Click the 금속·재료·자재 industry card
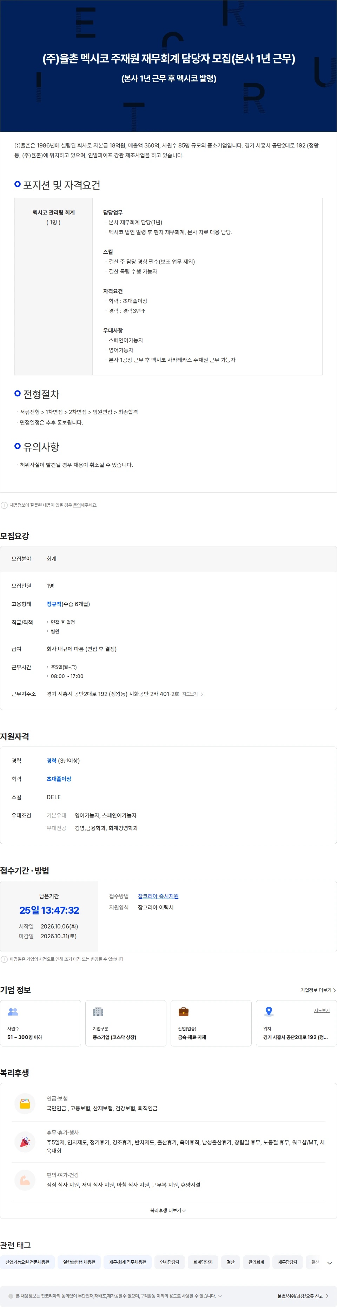The image size is (337, 1307). pos(211,1023)
